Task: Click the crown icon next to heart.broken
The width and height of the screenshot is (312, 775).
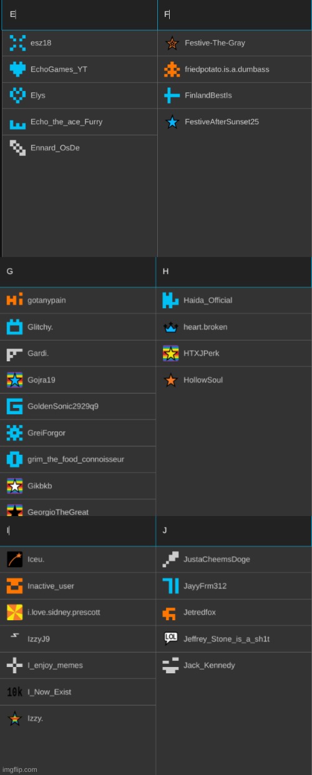Action: click(170, 327)
